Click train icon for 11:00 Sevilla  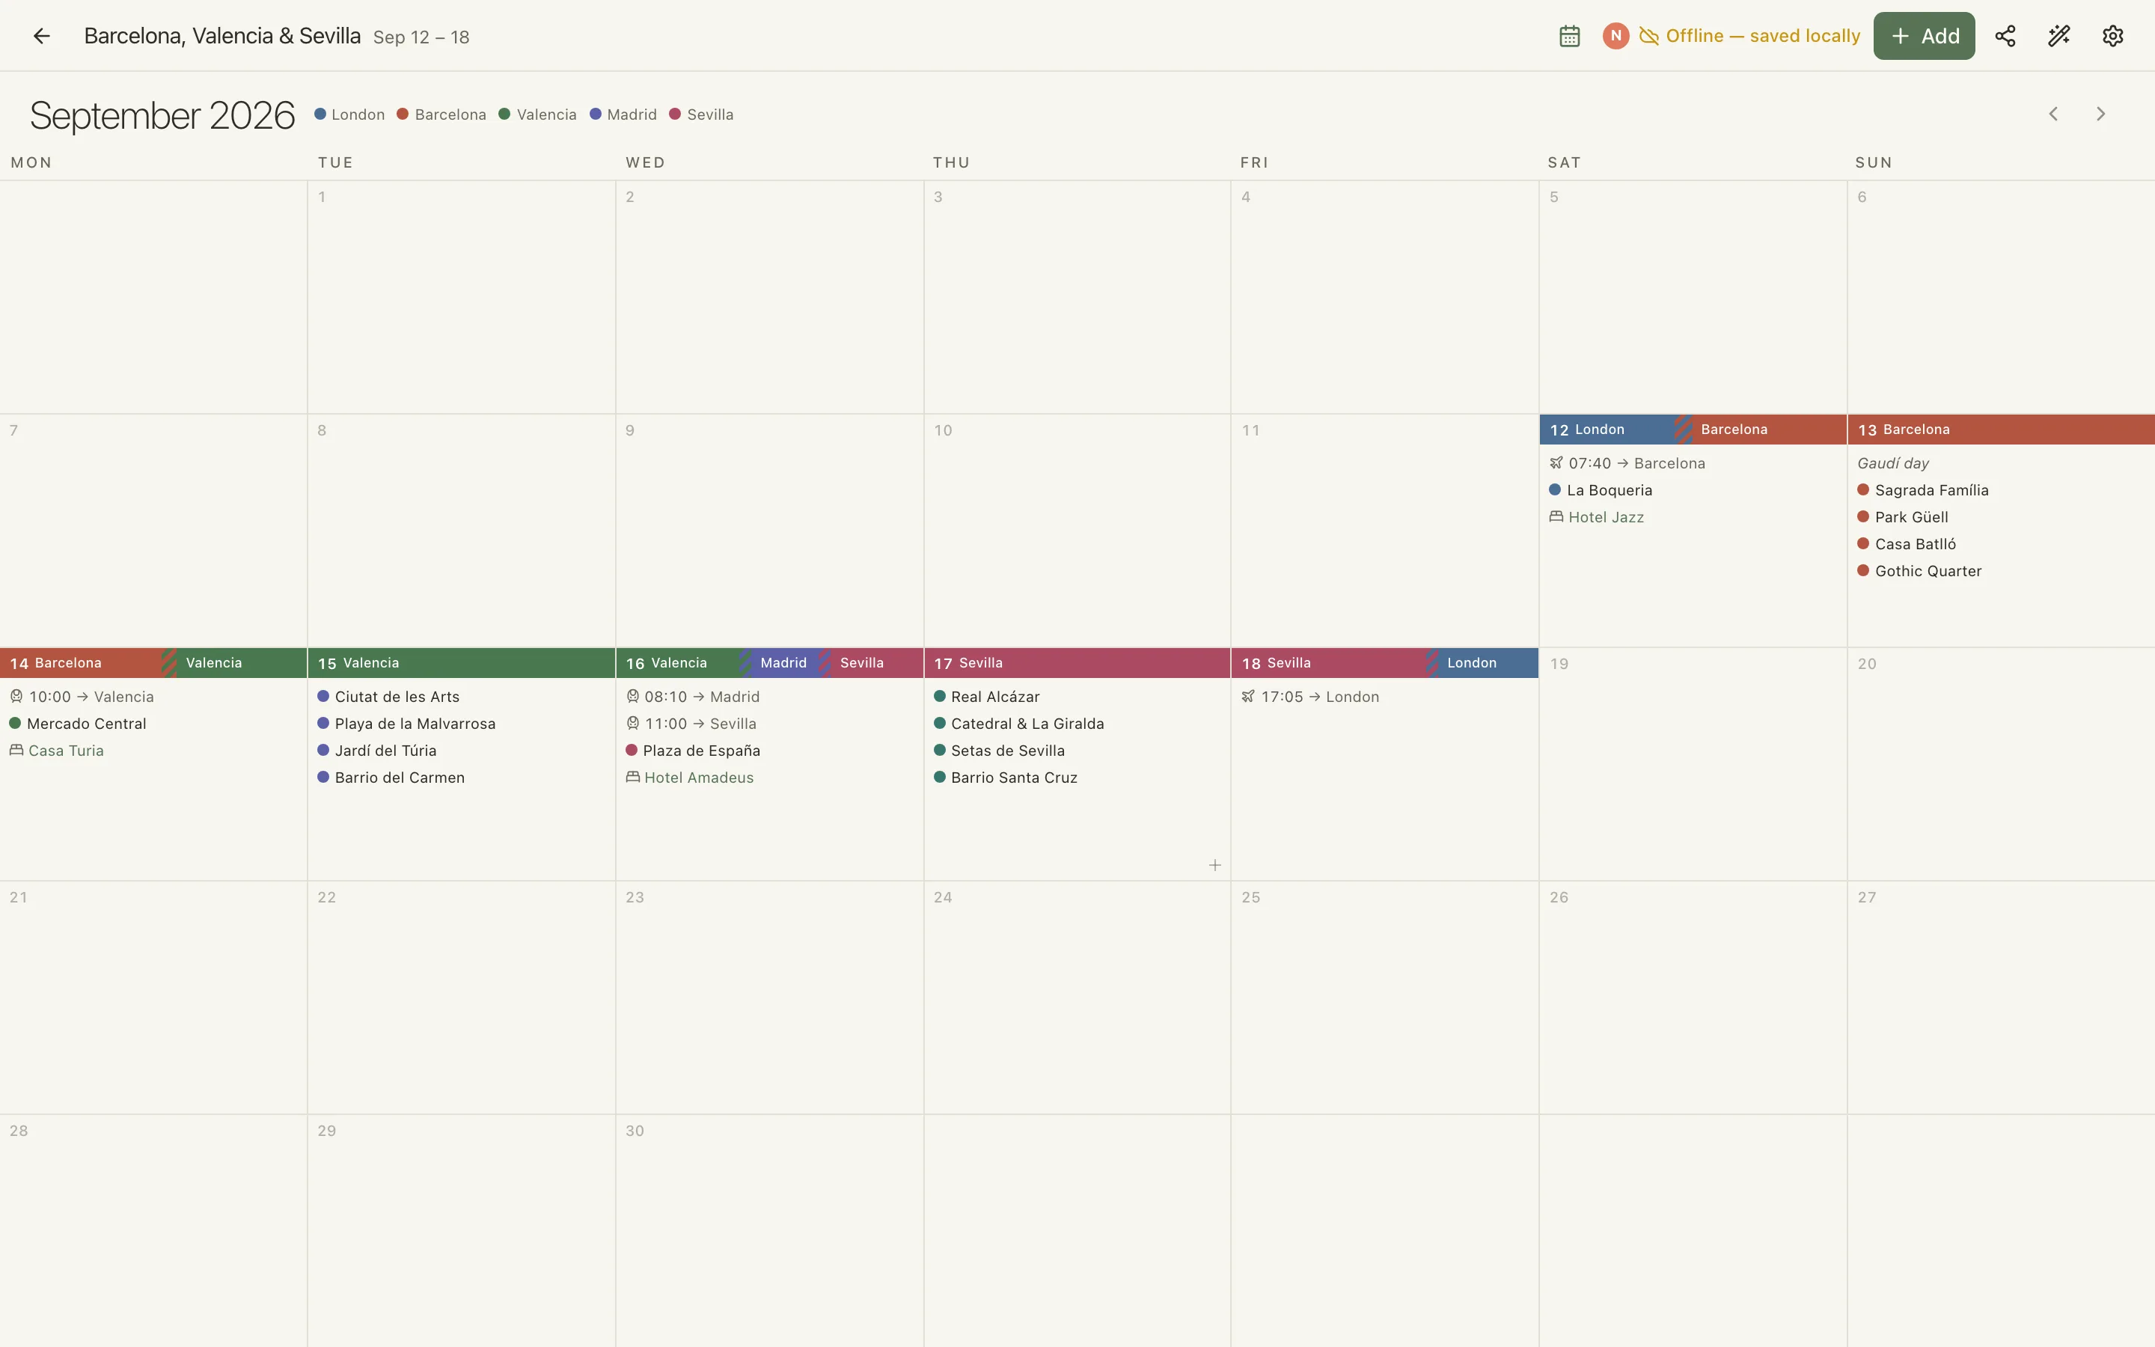click(632, 724)
